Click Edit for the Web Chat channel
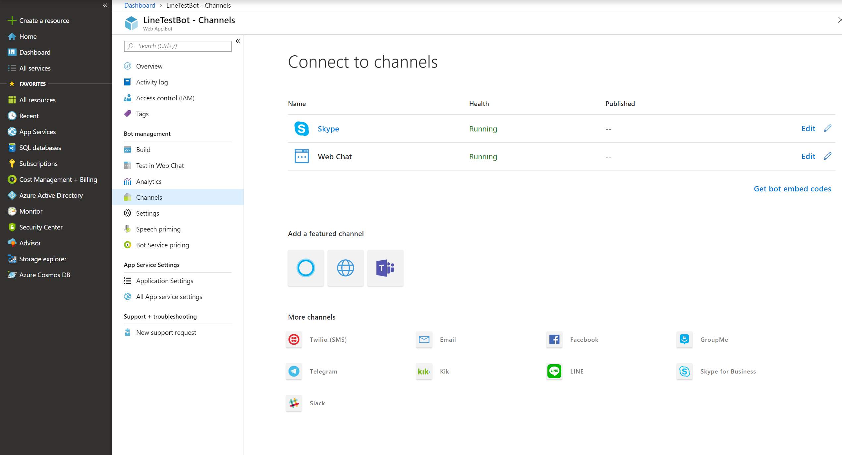This screenshot has width=842, height=455. pyautogui.click(x=808, y=156)
